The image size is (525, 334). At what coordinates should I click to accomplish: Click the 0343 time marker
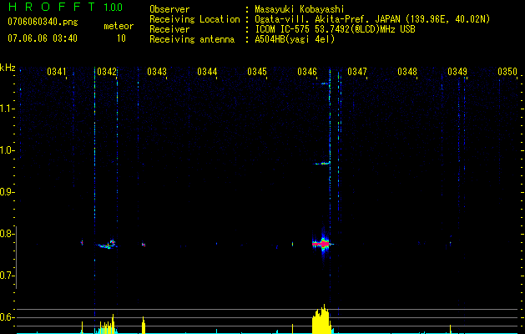click(157, 72)
